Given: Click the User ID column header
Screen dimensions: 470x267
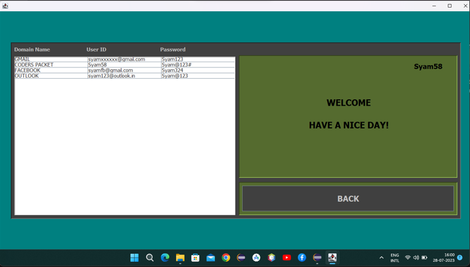Looking at the screenshot, I should pyautogui.click(x=96, y=49).
